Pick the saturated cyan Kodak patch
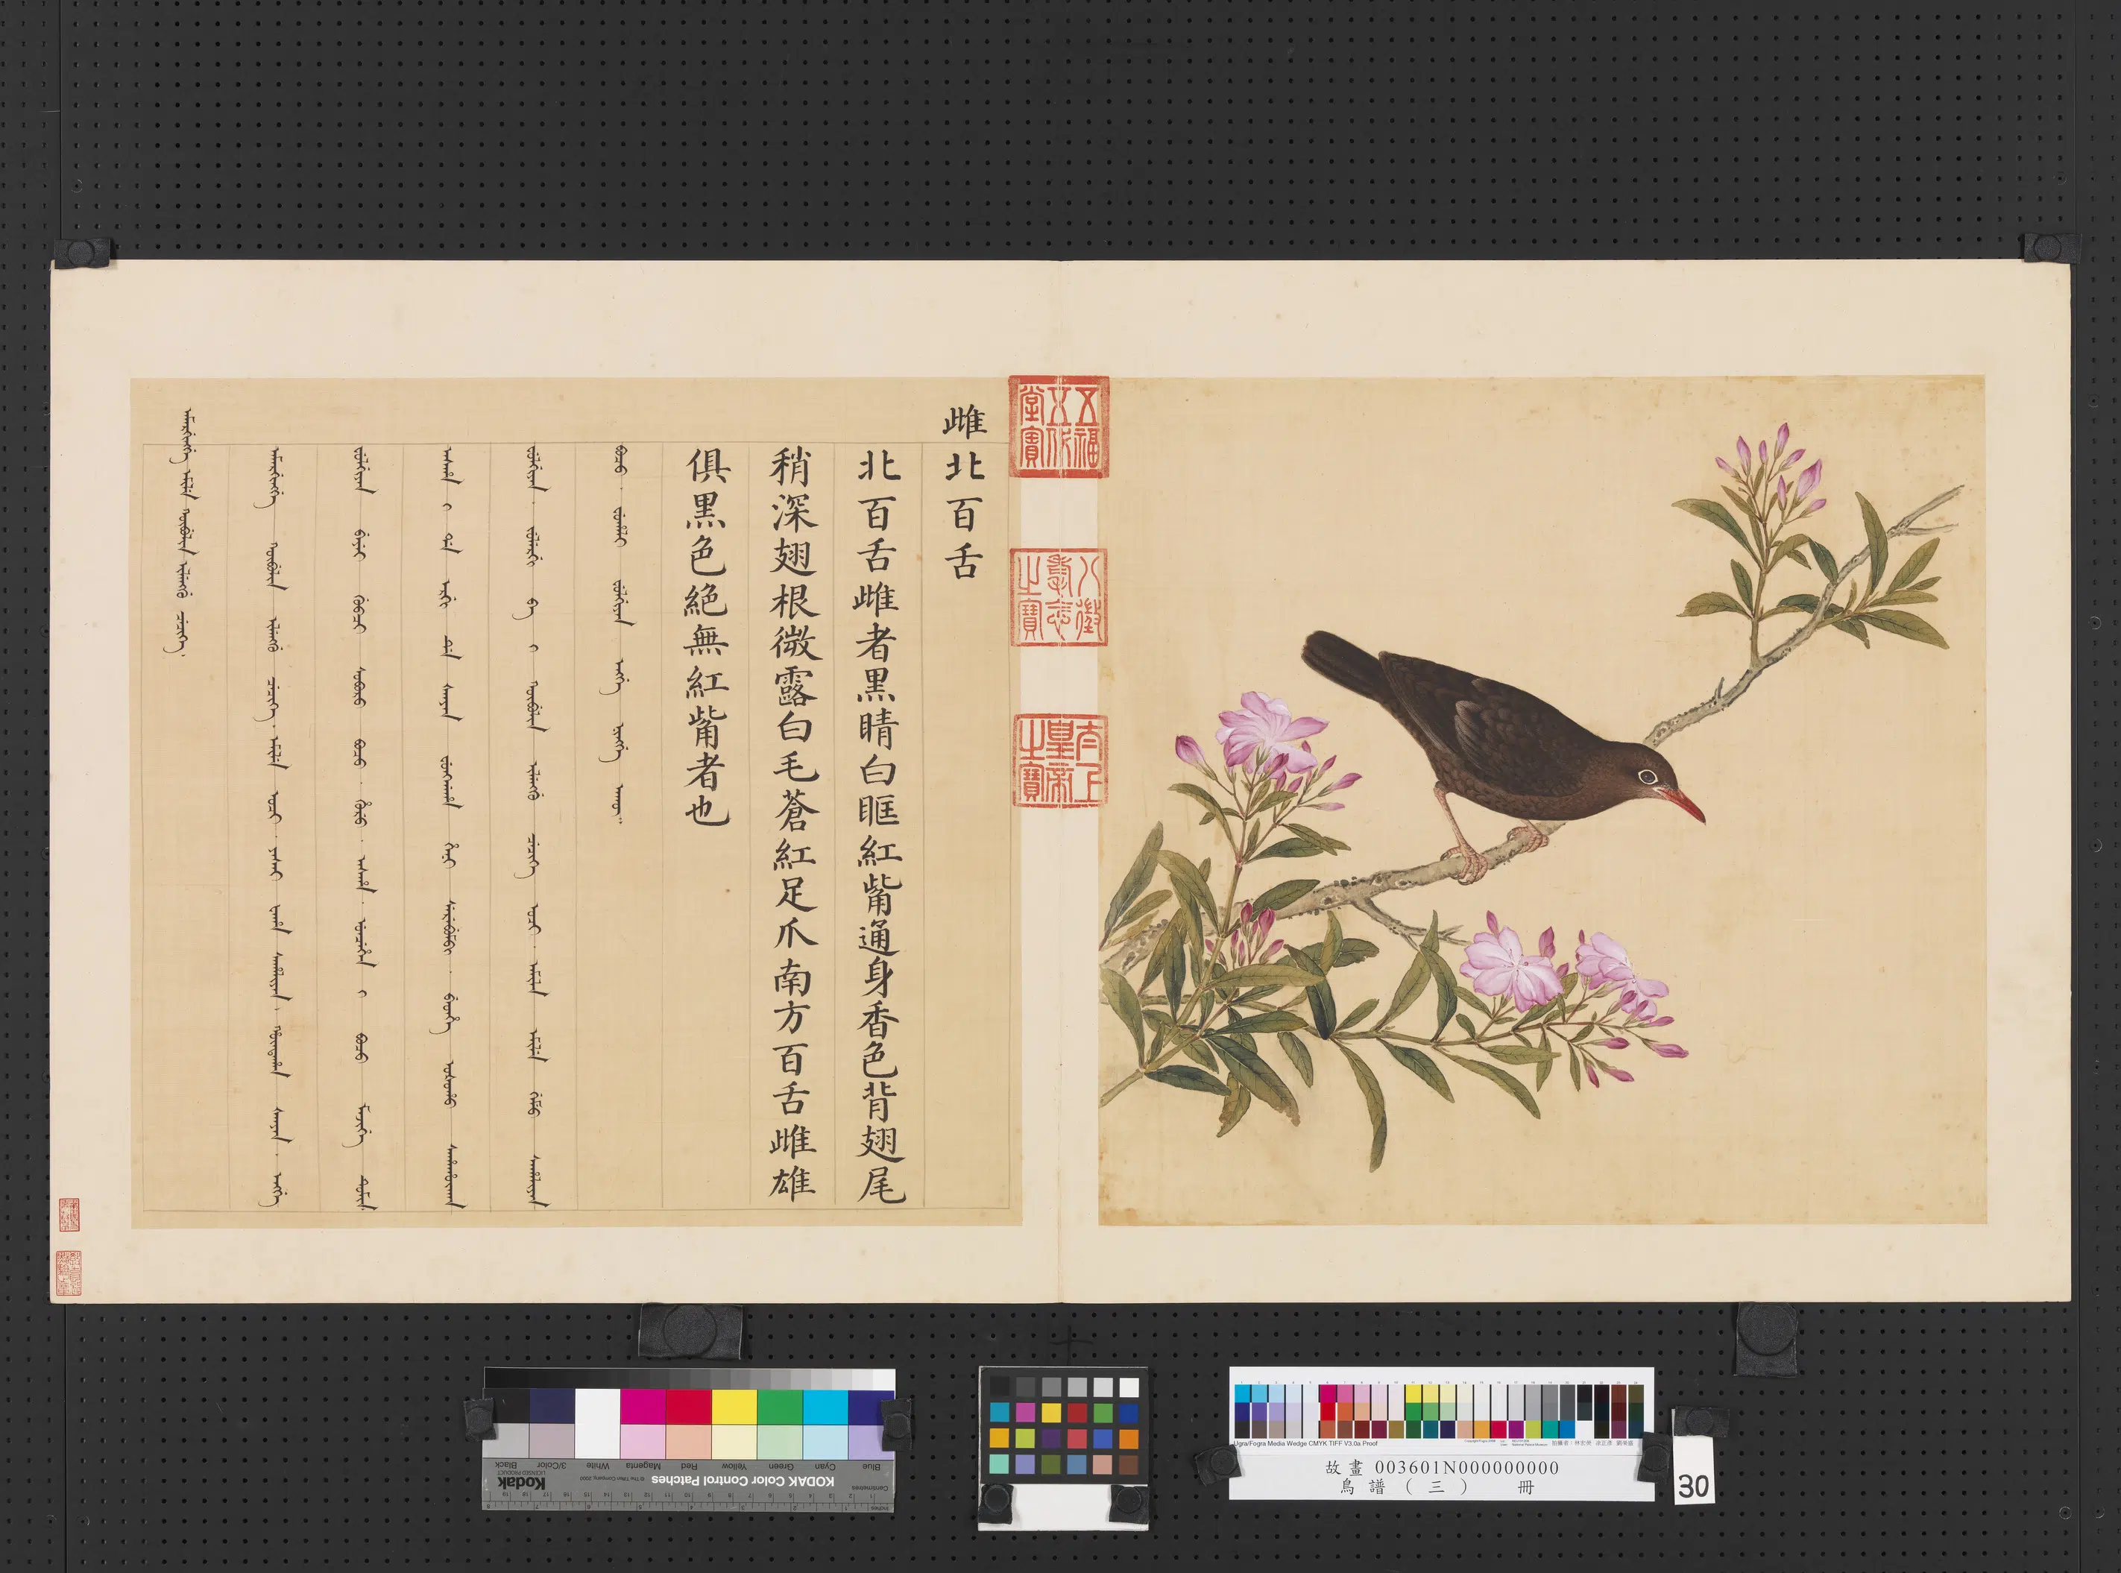Viewport: 2121px width, 1573px height. coord(825,1406)
